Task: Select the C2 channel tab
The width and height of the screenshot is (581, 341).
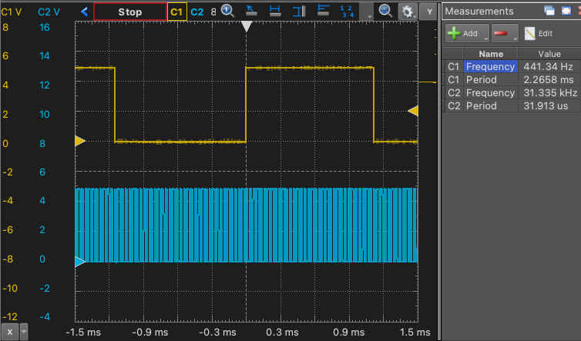Action: 197,12
